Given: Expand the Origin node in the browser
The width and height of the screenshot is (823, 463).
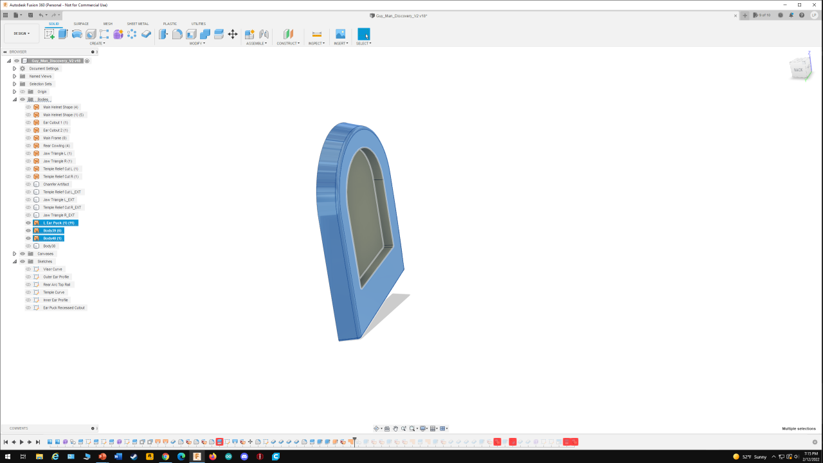Looking at the screenshot, I should click(x=14, y=91).
